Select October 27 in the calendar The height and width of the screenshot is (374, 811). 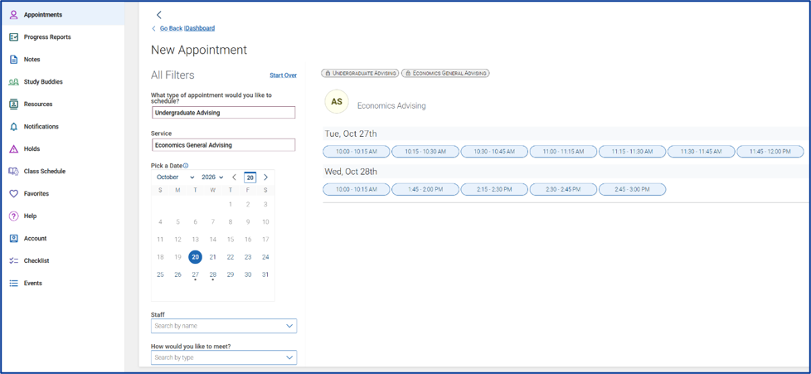click(x=195, y=274)
